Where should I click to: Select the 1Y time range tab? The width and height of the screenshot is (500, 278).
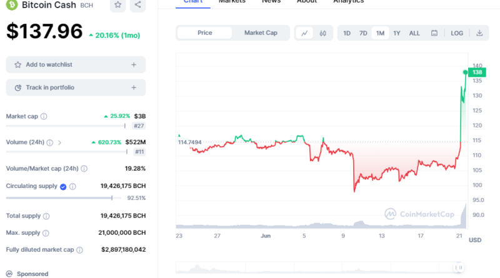[397, 33]
